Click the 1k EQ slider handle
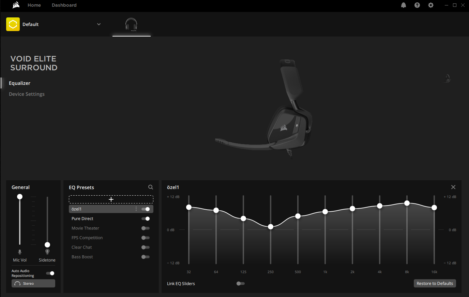Viewport: 469px width, 297px height. tap(325, 212)
